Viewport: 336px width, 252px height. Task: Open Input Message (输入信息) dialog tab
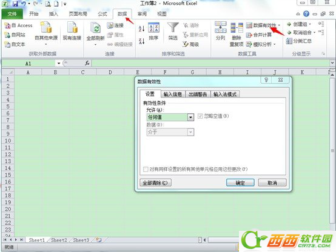coord(173,94)
